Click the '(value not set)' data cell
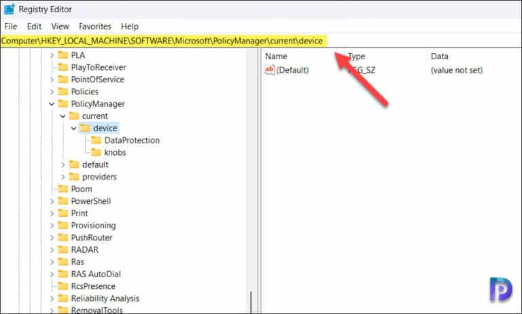Image resolution: width=522 pixels, height=314 pixels. click(457, 70)
